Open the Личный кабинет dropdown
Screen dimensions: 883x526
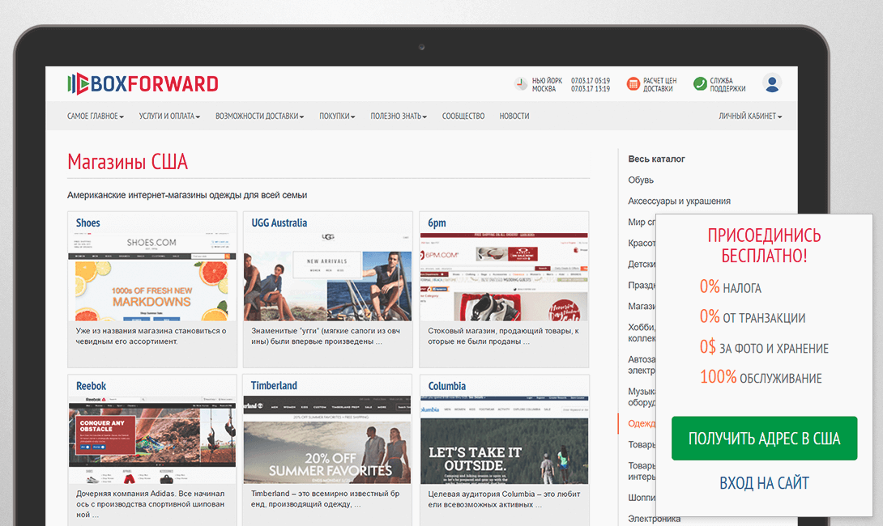coord(750,116)
